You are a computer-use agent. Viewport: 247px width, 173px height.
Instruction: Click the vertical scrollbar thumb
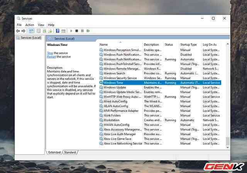[x=227, y=141]
